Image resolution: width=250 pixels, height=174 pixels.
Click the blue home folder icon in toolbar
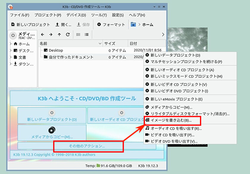[133, 24]
